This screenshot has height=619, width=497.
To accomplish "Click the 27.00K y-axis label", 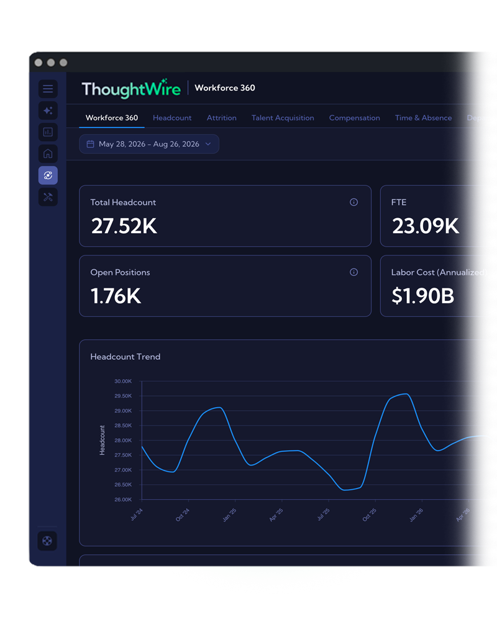I will (x=123, y=470).
